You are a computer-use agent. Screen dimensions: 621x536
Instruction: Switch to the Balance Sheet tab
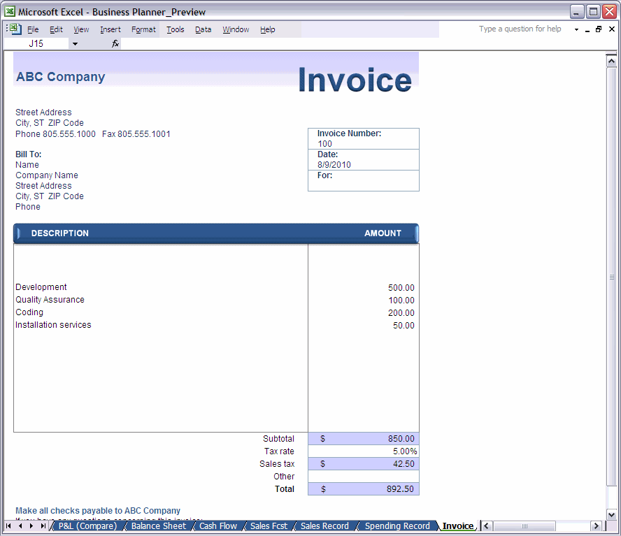tap(159, 526)
